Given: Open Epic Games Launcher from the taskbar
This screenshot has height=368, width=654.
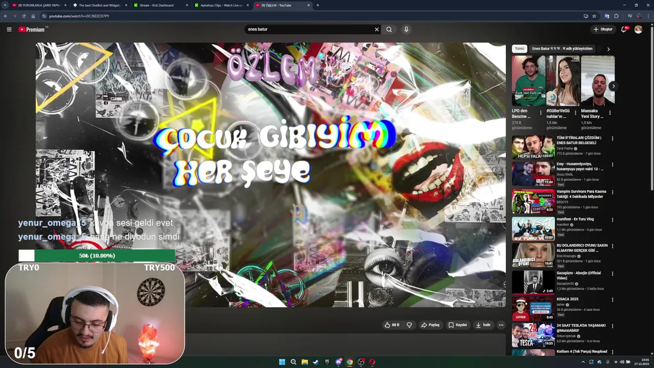Looking at the screenshot, I should point(327,362).
